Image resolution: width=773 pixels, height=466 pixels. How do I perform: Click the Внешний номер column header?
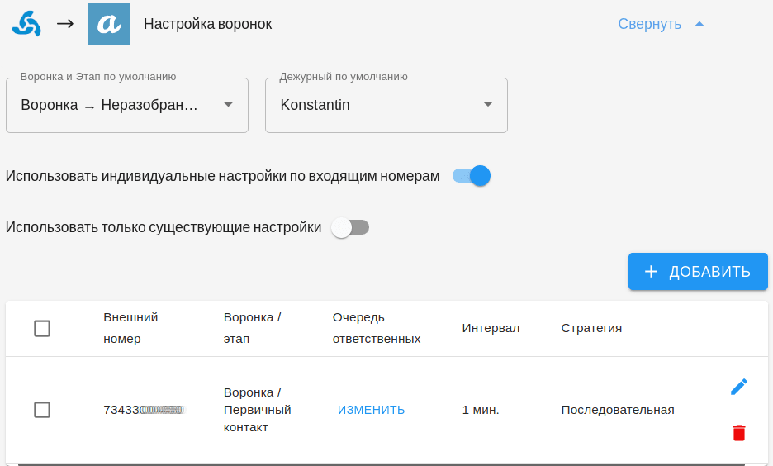coord(130,328)
